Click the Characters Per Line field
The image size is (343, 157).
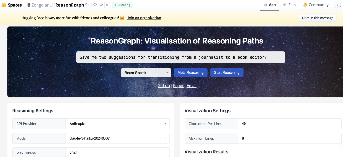(290, 124)
